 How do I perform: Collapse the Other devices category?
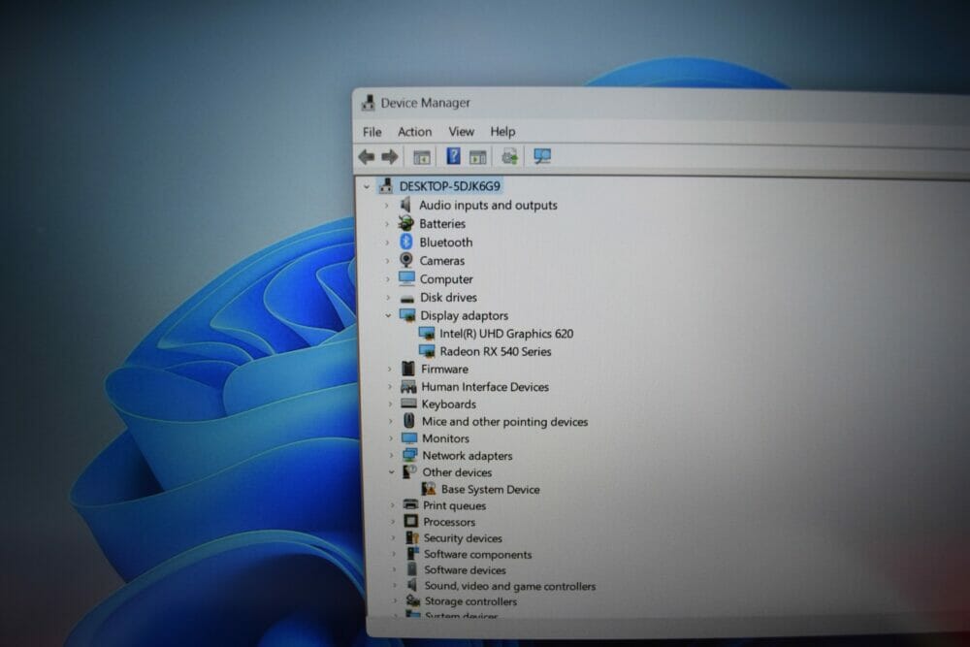(392, 472)
